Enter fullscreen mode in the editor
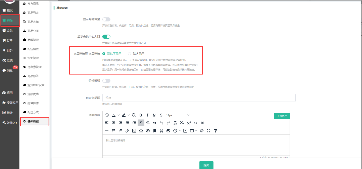 coord(209,131)
